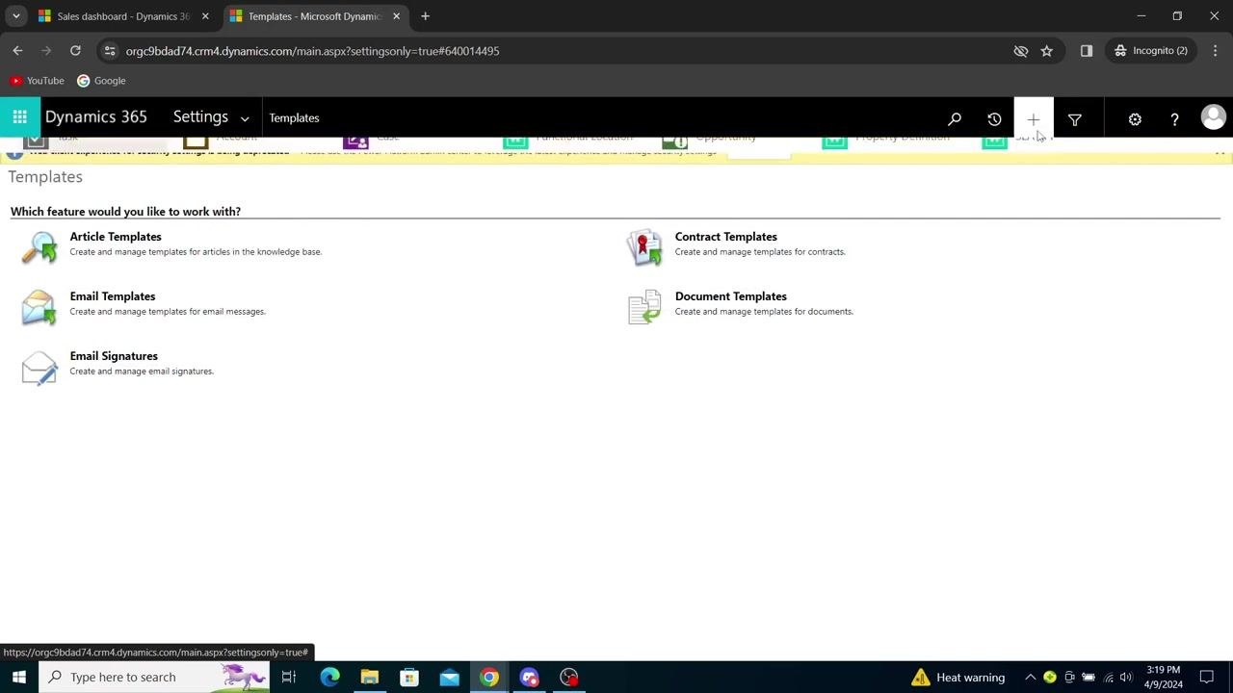Open the Dynamics 365 app launcher waffle
Screen dimensions: 1233x693
pyautogui.click(x=19, y=117)
